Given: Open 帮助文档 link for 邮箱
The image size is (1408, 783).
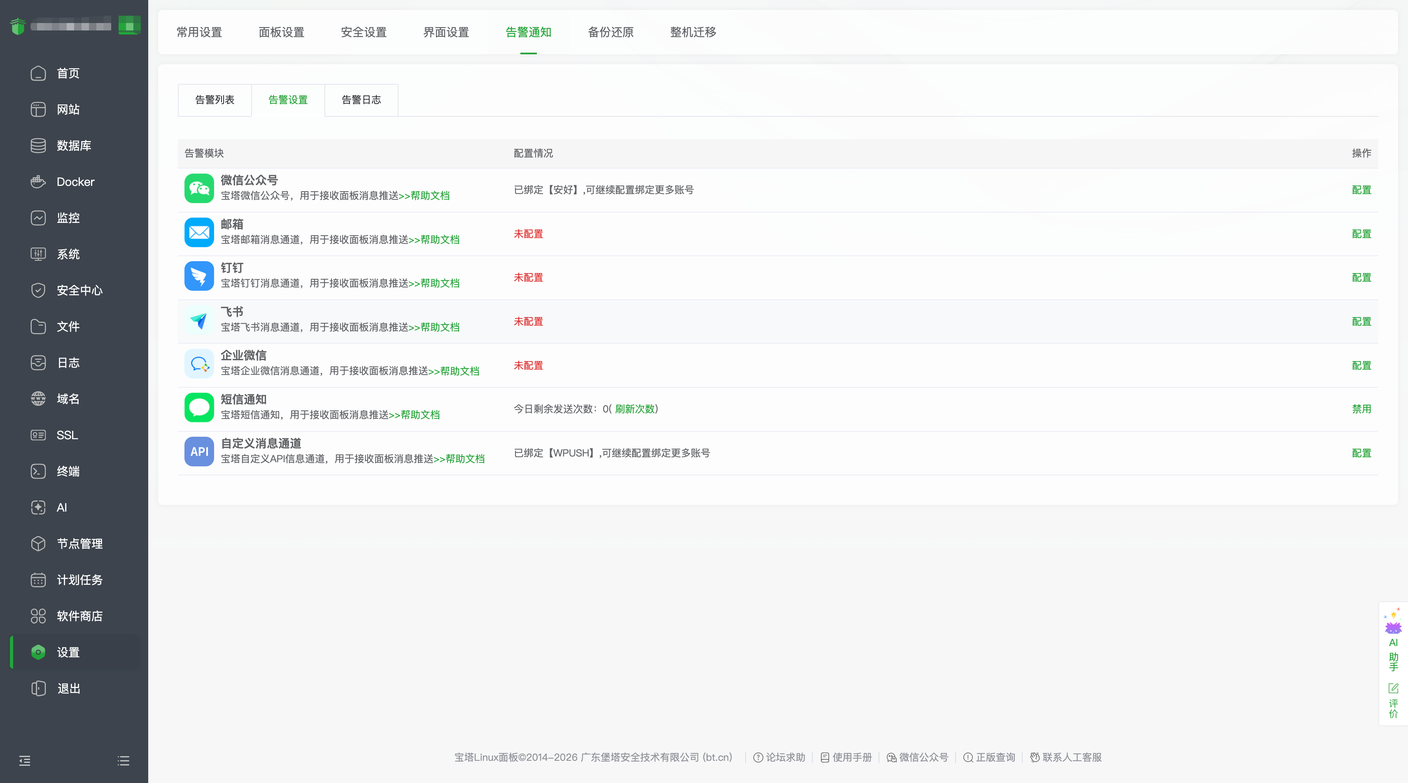Looking at the screenshot, I should [434, 240].
